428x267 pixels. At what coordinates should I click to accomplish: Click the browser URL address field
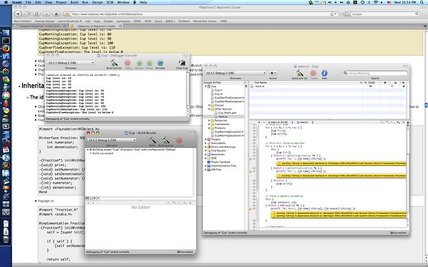199,14
